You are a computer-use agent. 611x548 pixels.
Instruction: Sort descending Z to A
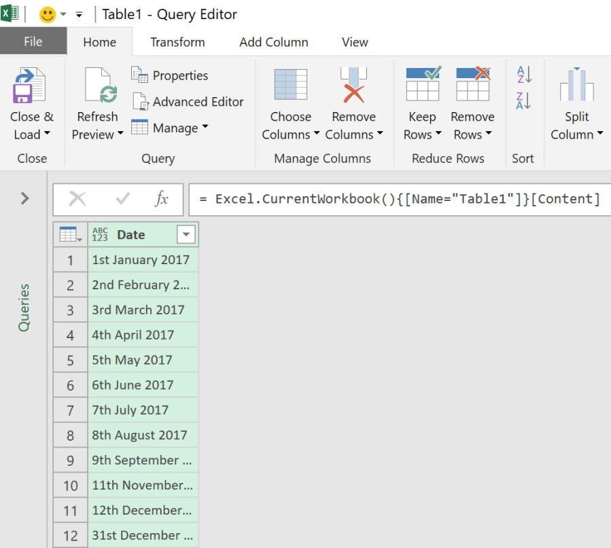(523, 101)
